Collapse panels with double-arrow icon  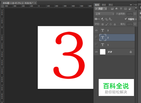click(131, 5)
